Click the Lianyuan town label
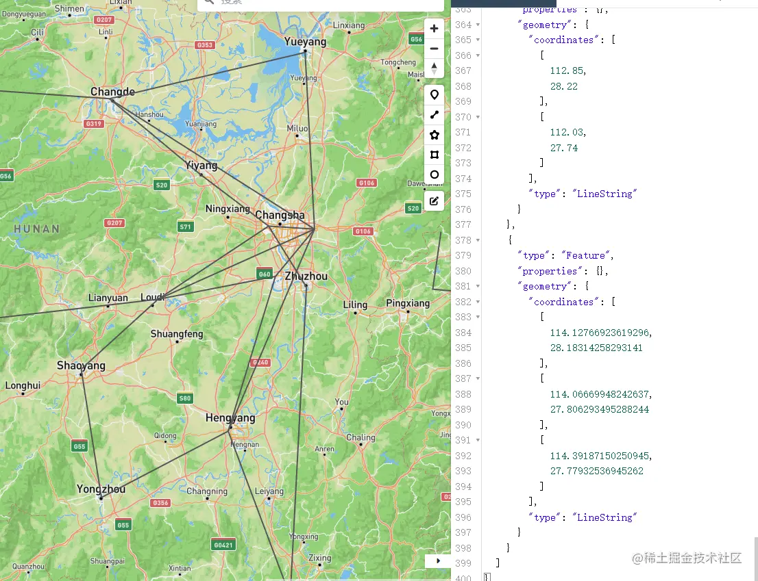758x581 pixels. (108, 298)
